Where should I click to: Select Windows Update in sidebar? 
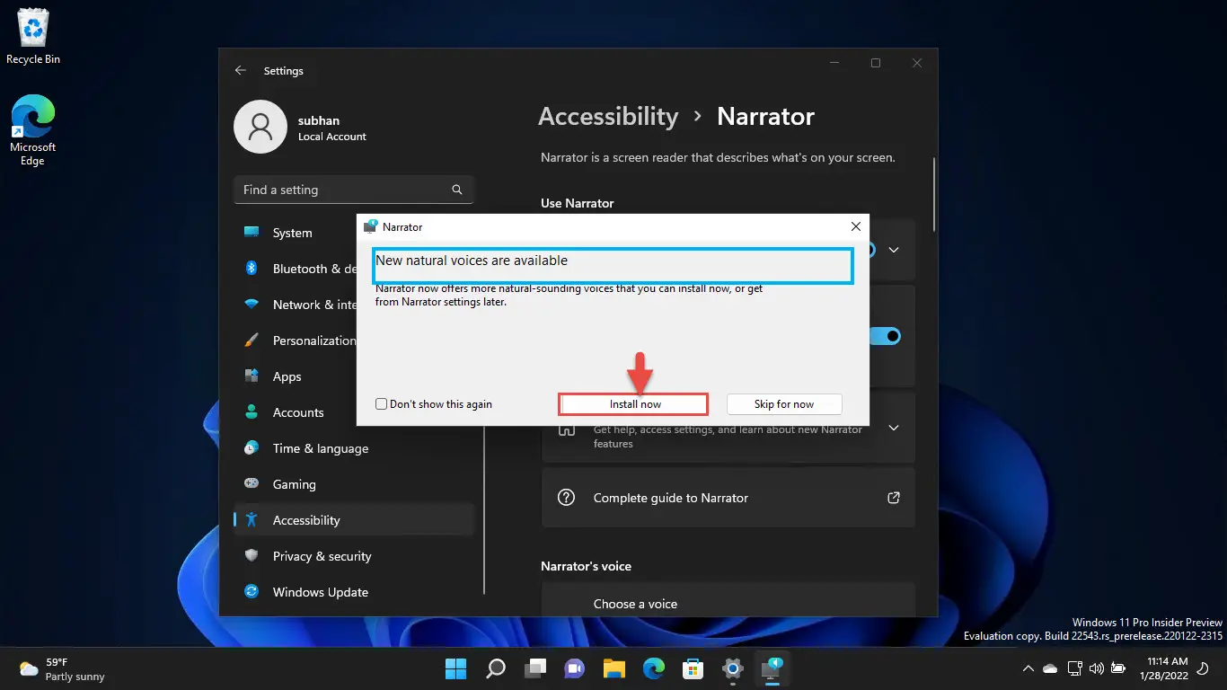pyautogui.click(x=354, y=592)
